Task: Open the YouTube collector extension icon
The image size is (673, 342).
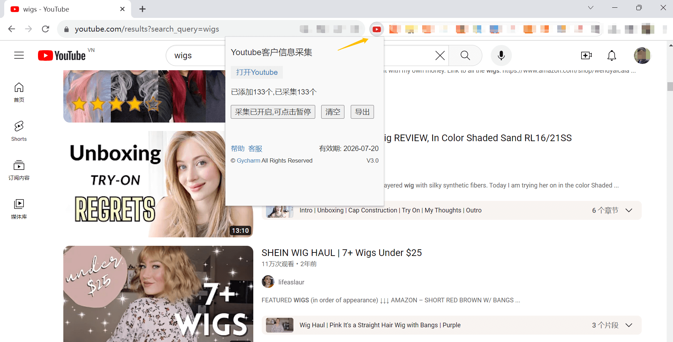Action: tap(377, 29)
